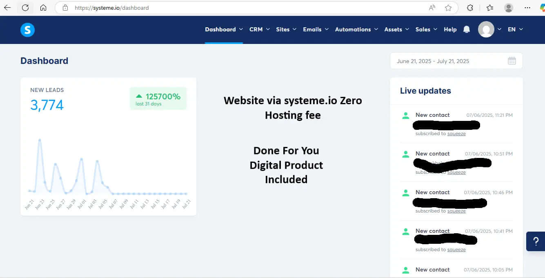Open the calendar icon in date picker
545x278 pixels.
(512, 60)
